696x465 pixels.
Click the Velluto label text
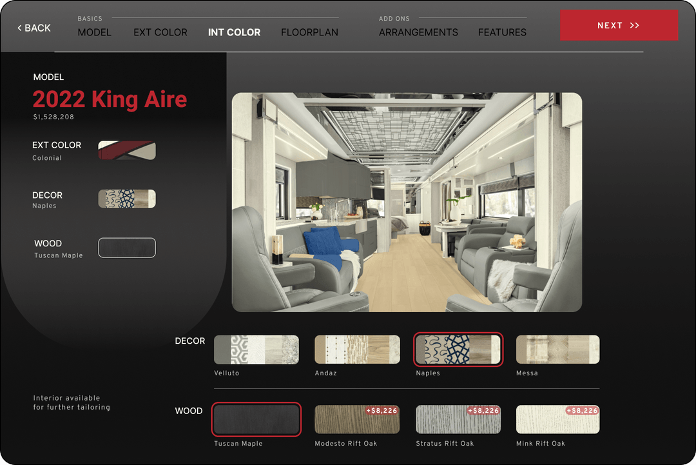[227, 373]
